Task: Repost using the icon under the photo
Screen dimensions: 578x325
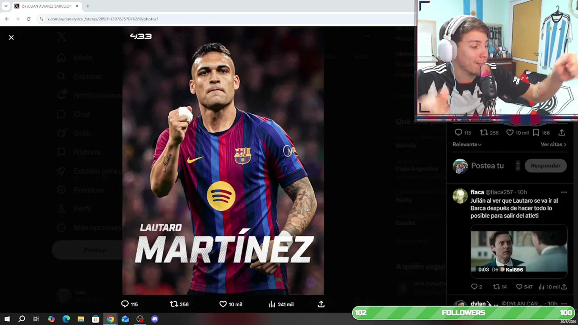Action: (174, 304)
